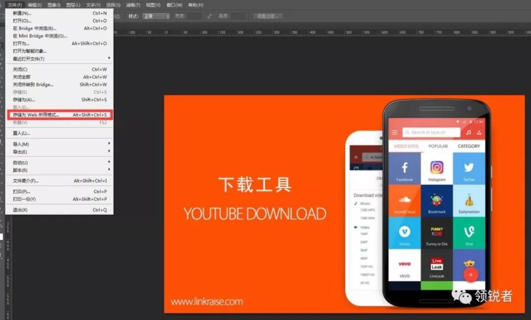
Task: Click the Twitter bird icon tile
Action: [469, 169]
